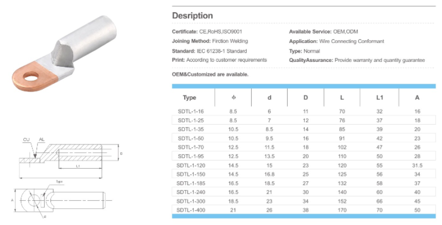
Task: Select the SDTL-1-95 type cell
Action: pos(190,156)
